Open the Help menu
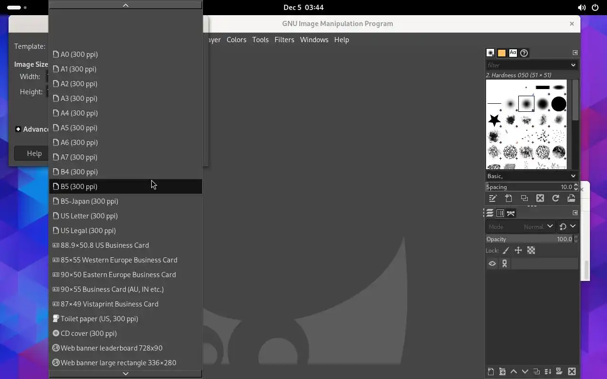Viewport: 607px width, 379px height. click(x=341, y=40)
